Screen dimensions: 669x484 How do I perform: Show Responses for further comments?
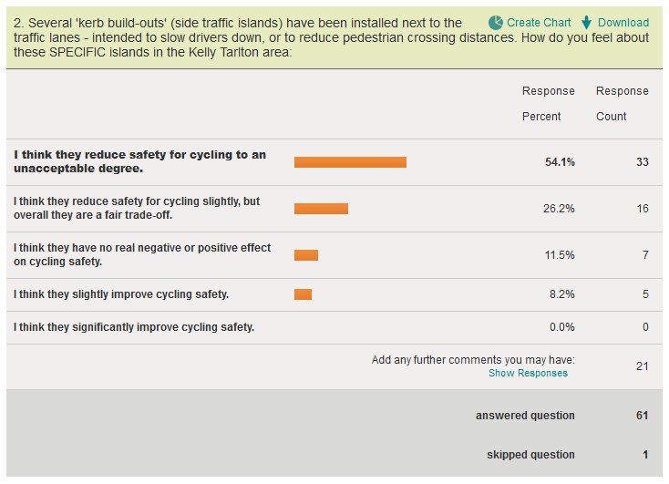pyautogui.click(x=528, y=373)
